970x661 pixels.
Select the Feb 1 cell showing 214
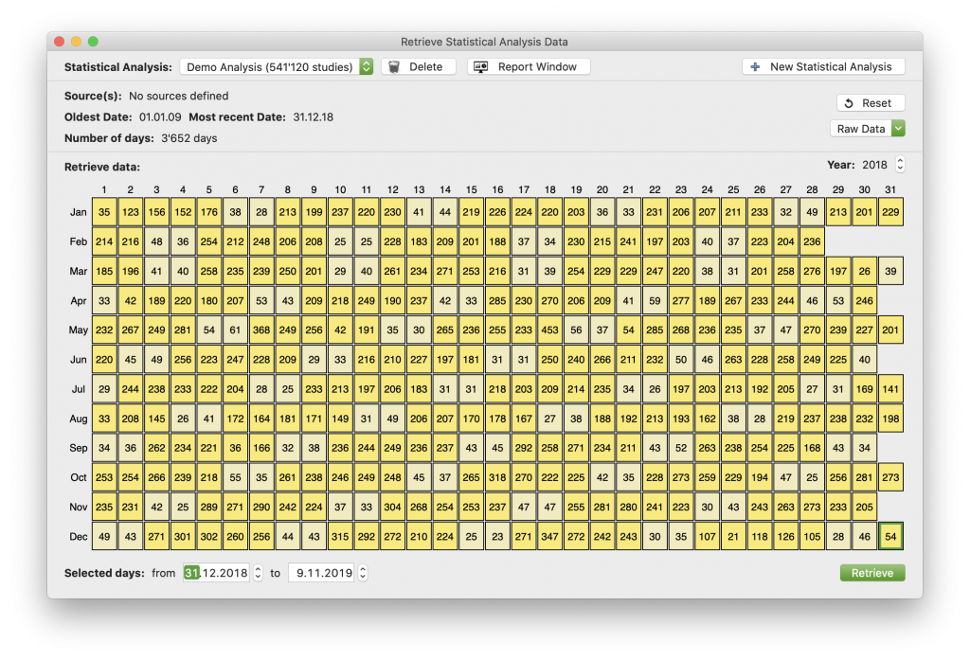click(x=104, y=241)
